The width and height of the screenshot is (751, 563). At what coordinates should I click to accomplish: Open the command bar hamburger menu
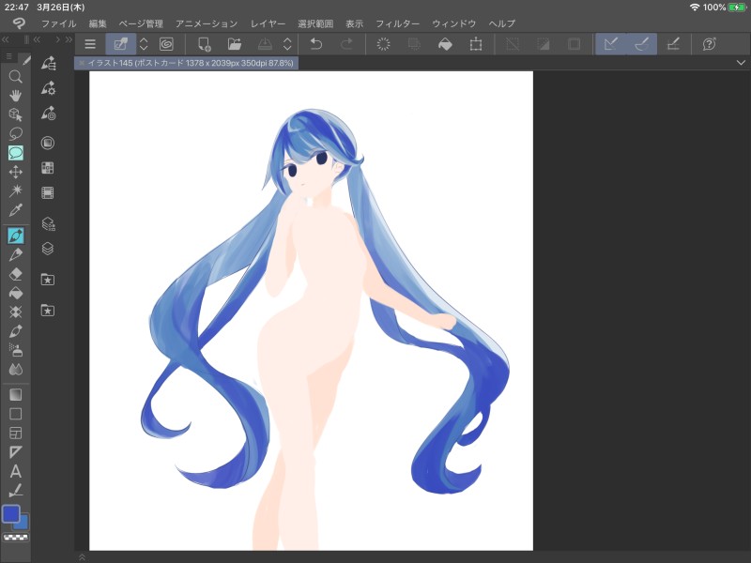tap(90, 44)
